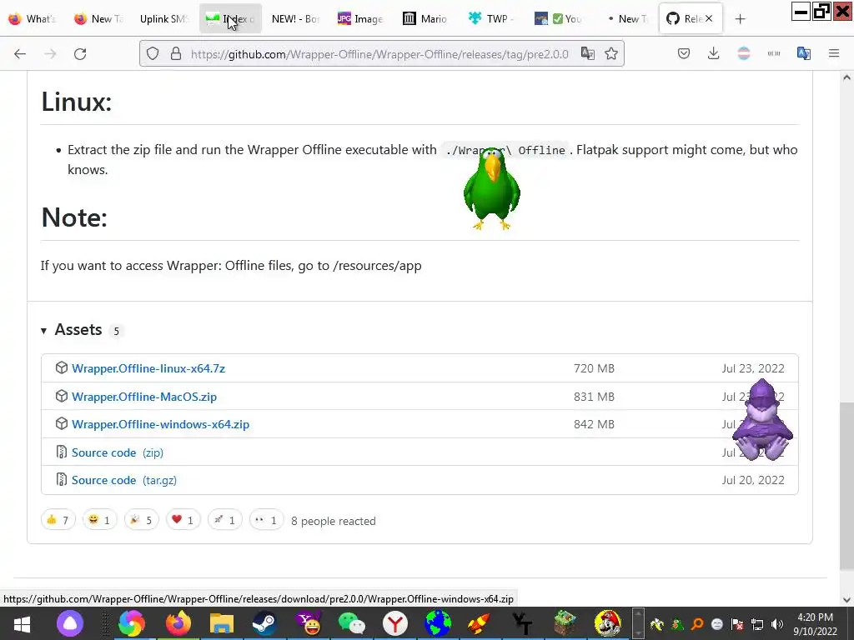
Task: Go back to the previous page
Action: click(x=20, y=54)
